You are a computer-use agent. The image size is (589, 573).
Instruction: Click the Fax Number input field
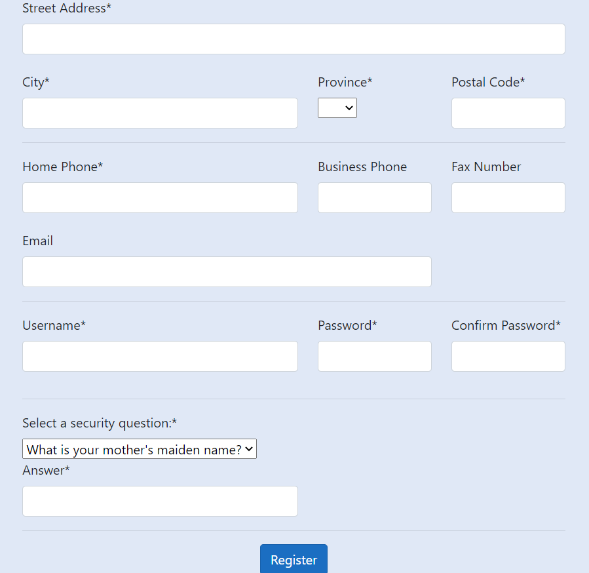click(x=508, y=197)
